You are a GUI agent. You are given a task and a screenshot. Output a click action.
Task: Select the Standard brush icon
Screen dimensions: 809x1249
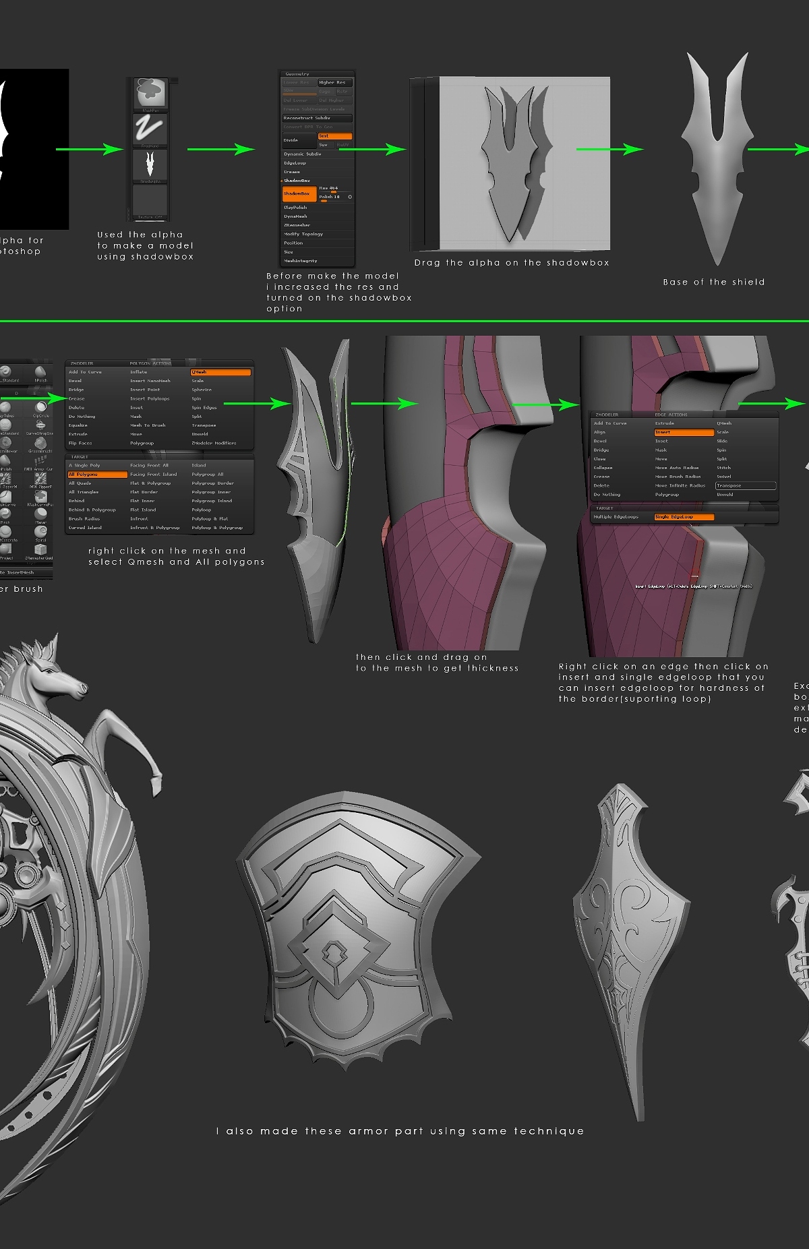pyautogui.click(x=5, y=372)
